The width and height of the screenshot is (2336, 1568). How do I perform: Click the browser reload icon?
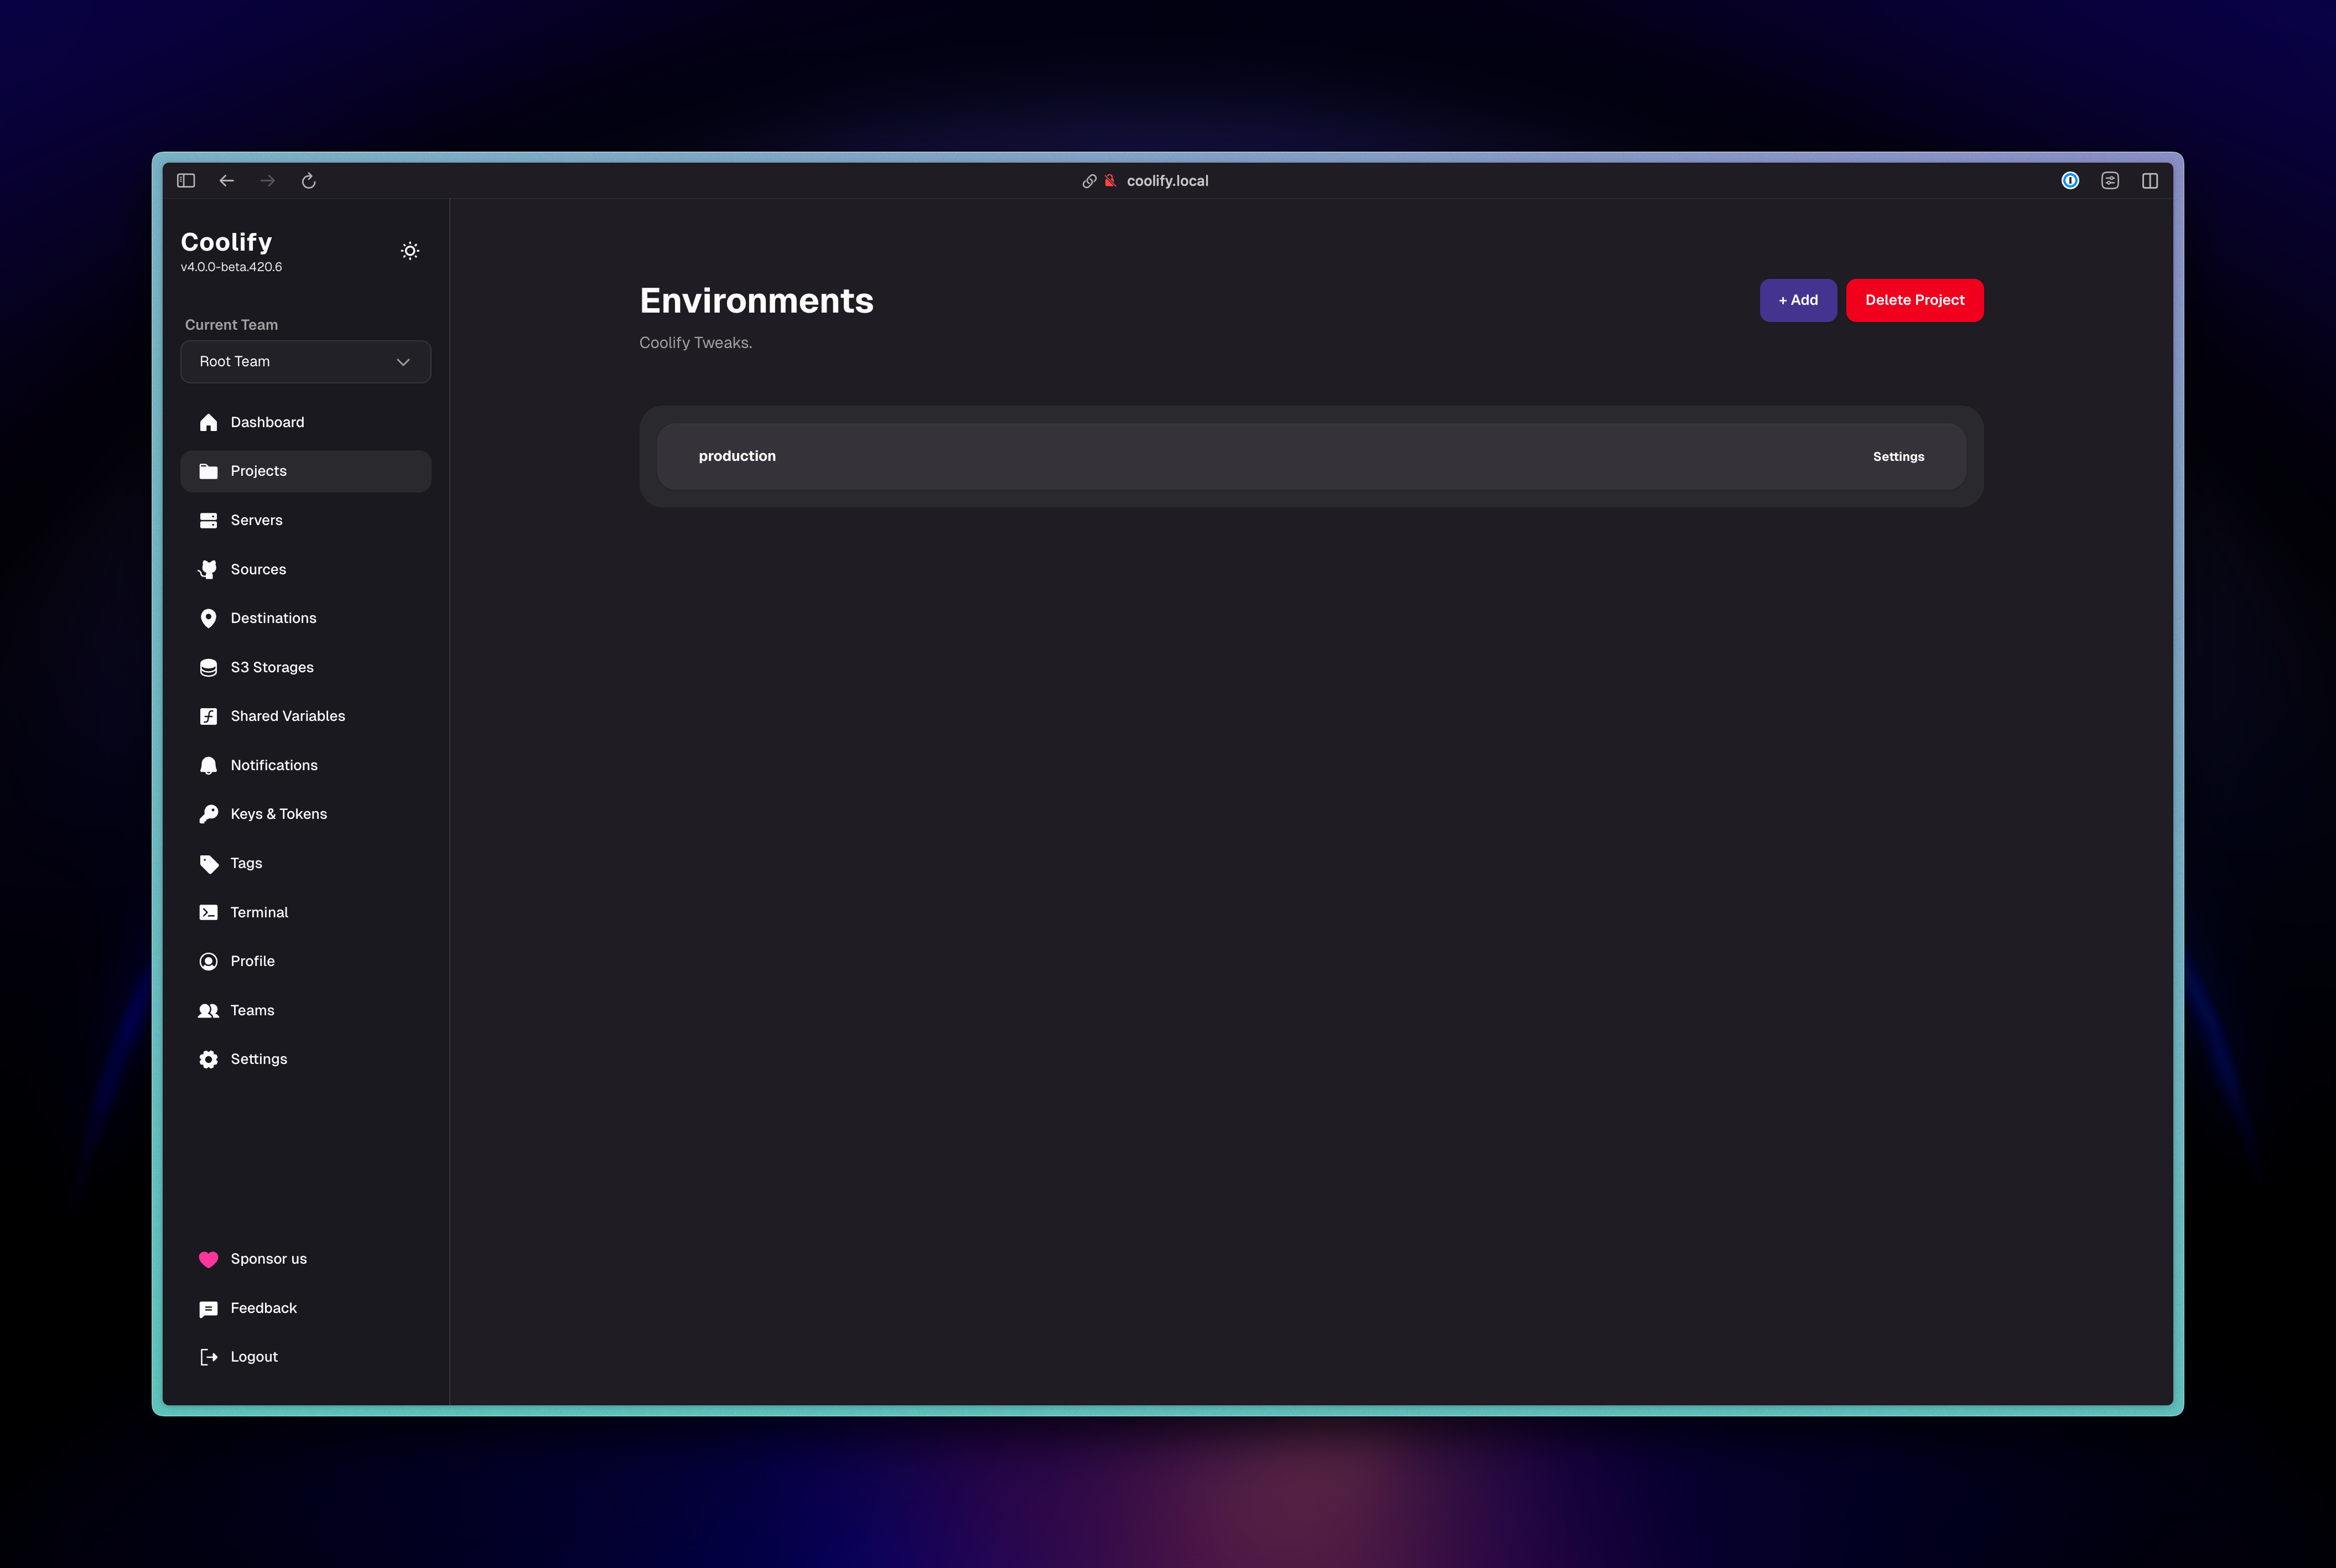click(309, 181)
